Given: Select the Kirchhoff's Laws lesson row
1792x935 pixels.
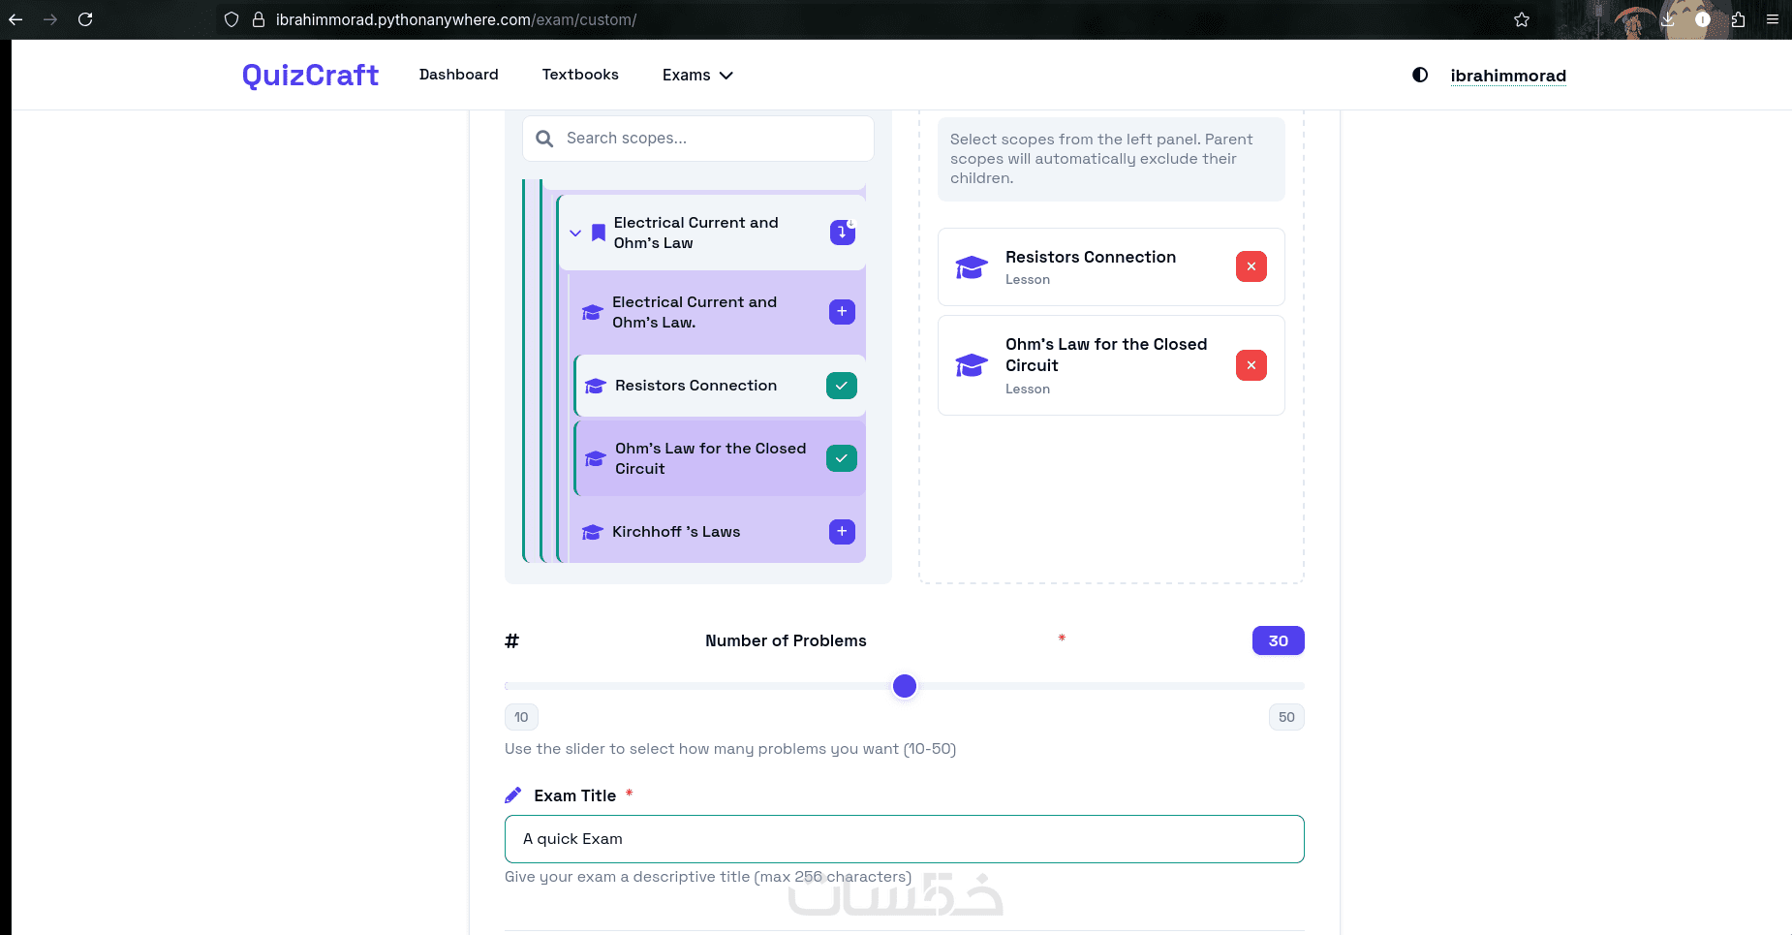Looking at the screenshot, I should coord(717,532).
